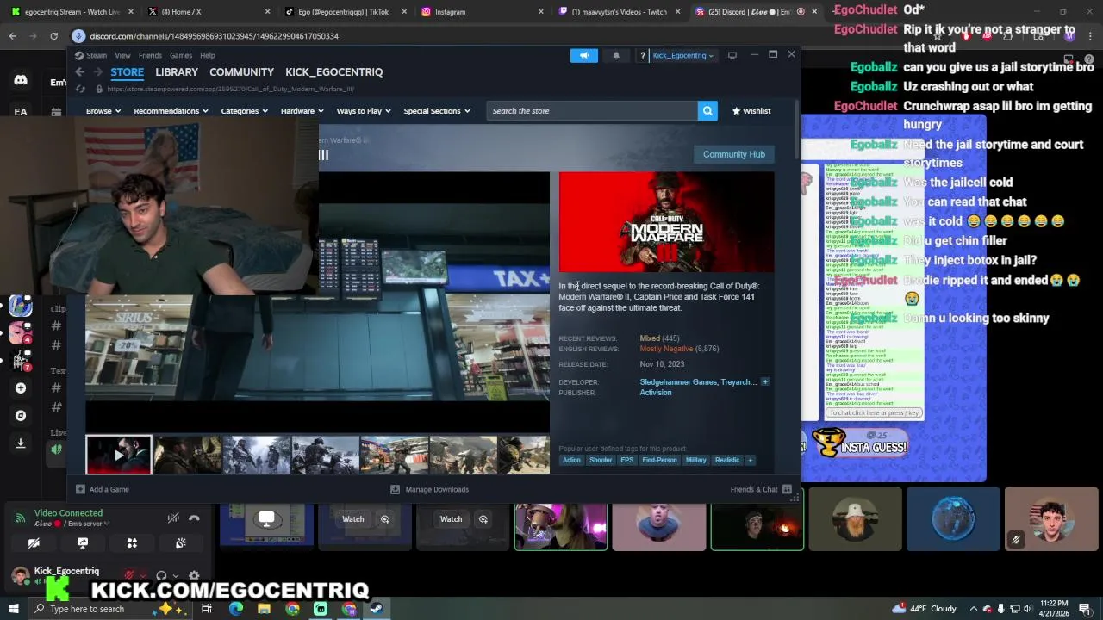Open the Community Hub button
Image resolution: width=1103 pixels, height=620 pixels.
pyautogui.click(x=734, y=154)
